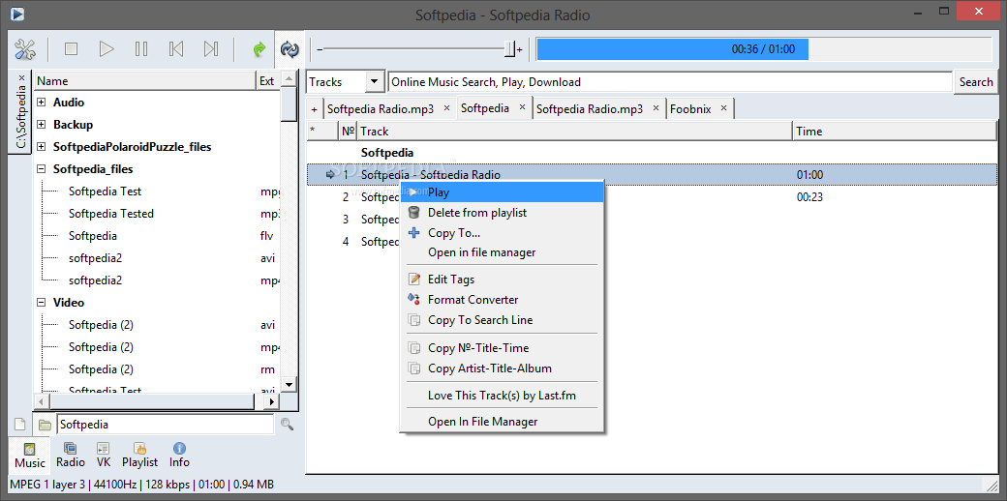Collapse the Softpedia_files folder
Screen dimensions: 1007x501
(x=42, y=169)
